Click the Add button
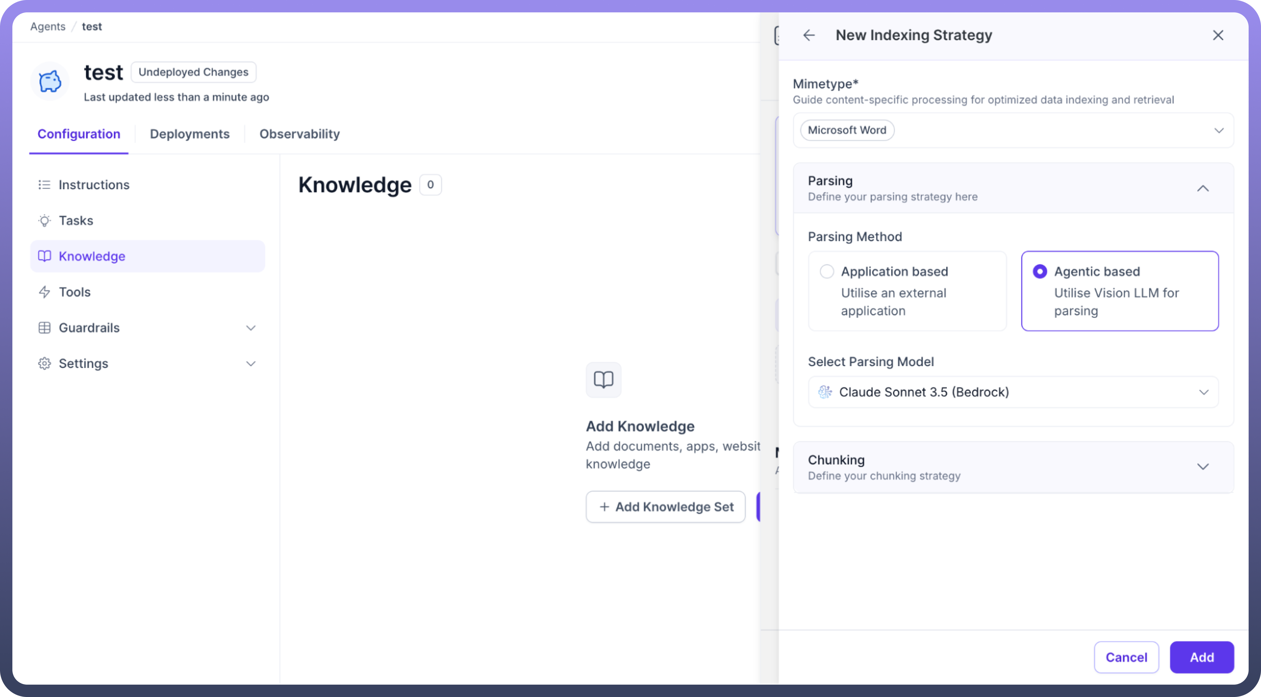 pyautogui.click(x=1201, y=657)
